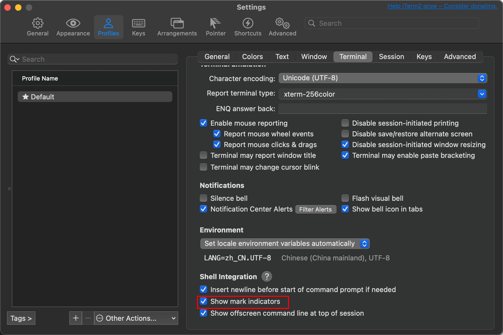
Task: Toggle Report mouse clicks & drags checkbox
Action: (217, 145)
